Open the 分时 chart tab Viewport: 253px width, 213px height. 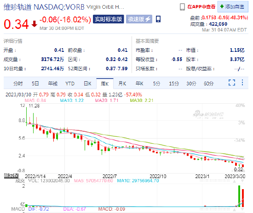(18, 84)
